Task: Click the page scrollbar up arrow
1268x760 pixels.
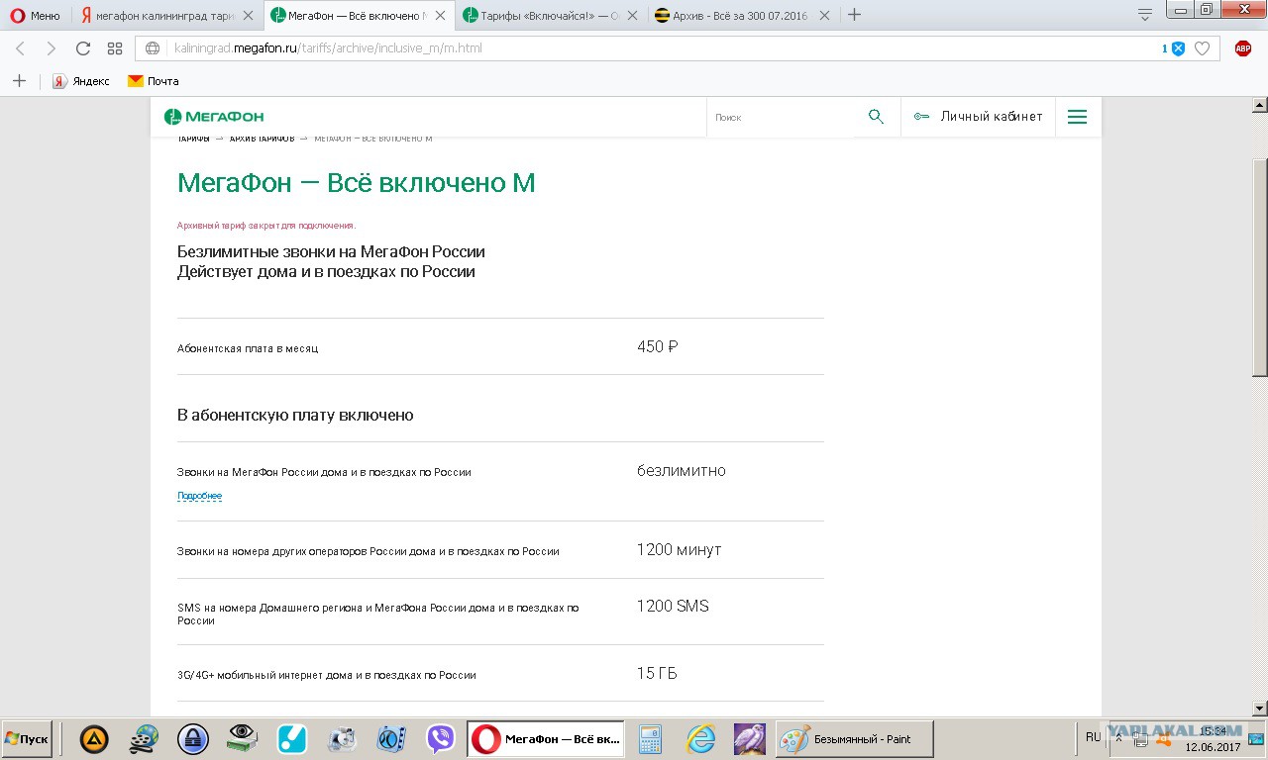Action: pos(1260,105)
